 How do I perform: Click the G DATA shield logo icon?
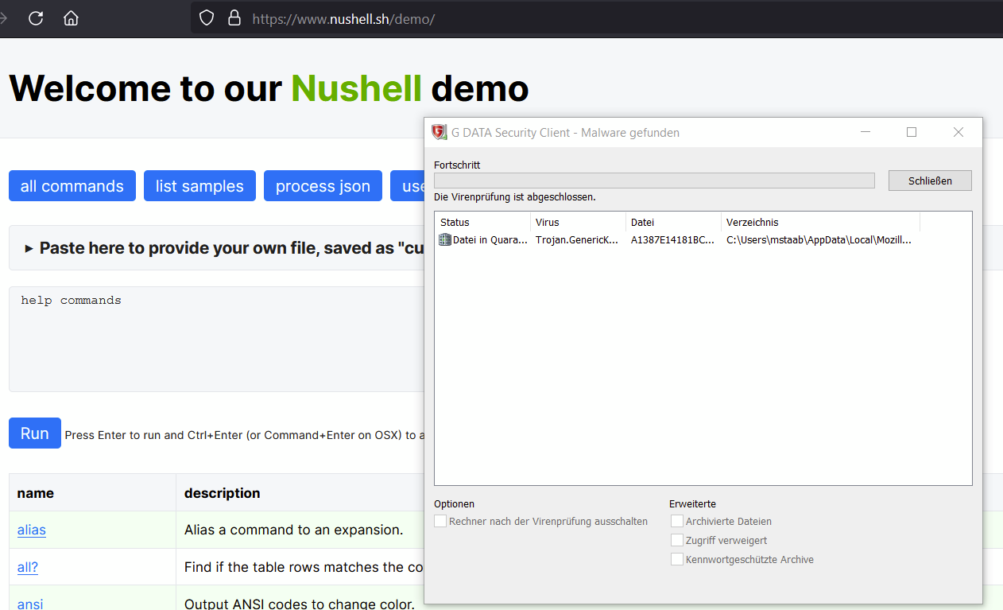coord(440,133)
